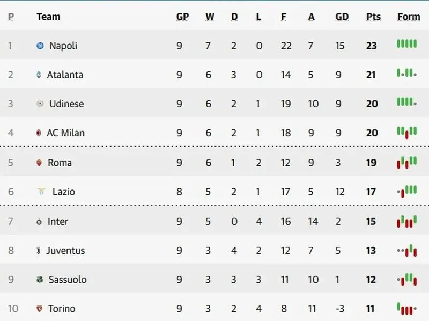Click the Roma club crest icon
429x321 pixels.
click(x=39, y=163)
